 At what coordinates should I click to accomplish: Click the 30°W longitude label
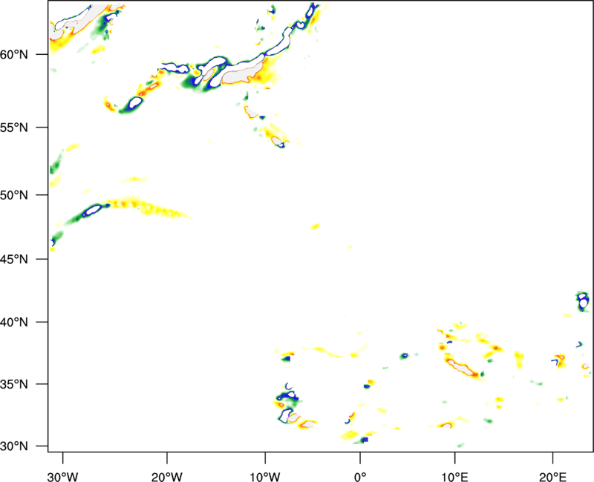63,477
